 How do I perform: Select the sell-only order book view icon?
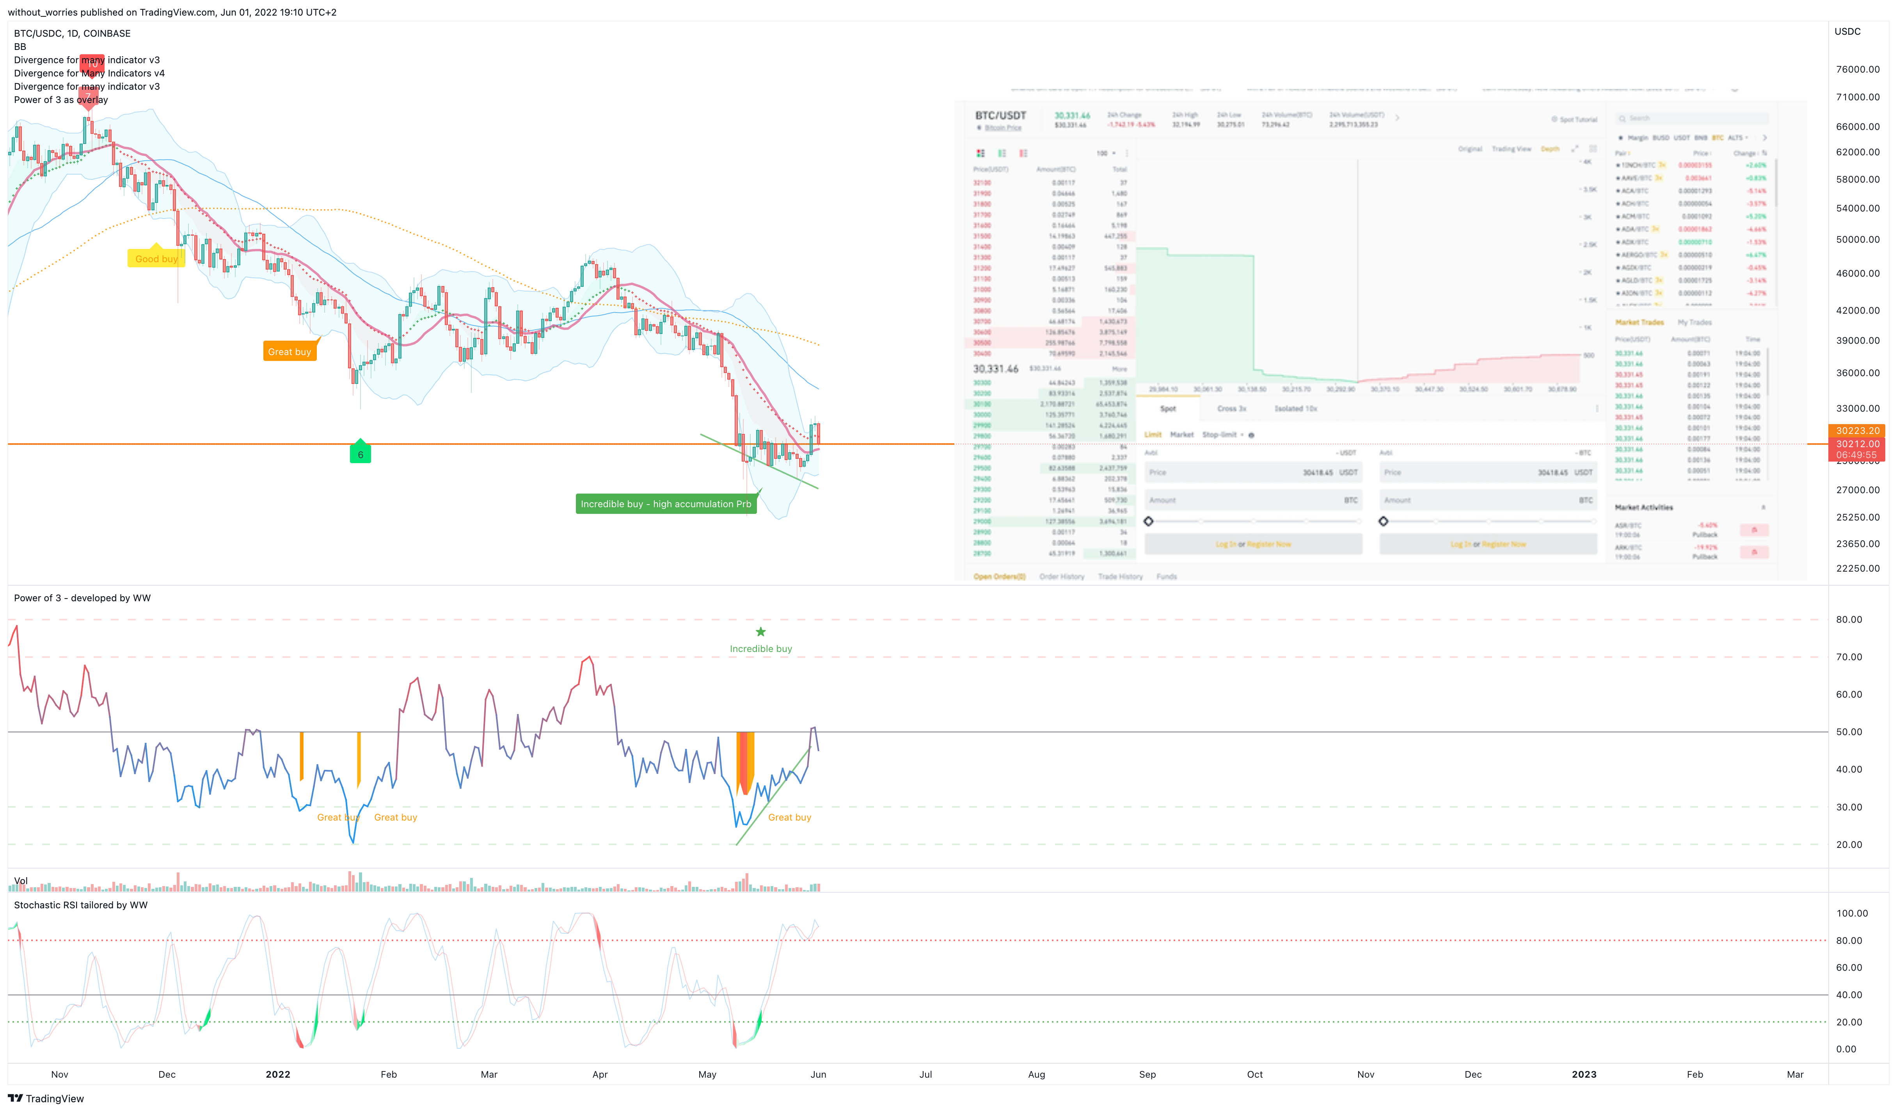click(1023, 153)
